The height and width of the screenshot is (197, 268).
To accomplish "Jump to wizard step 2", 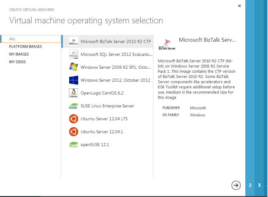I will [250, 185].
